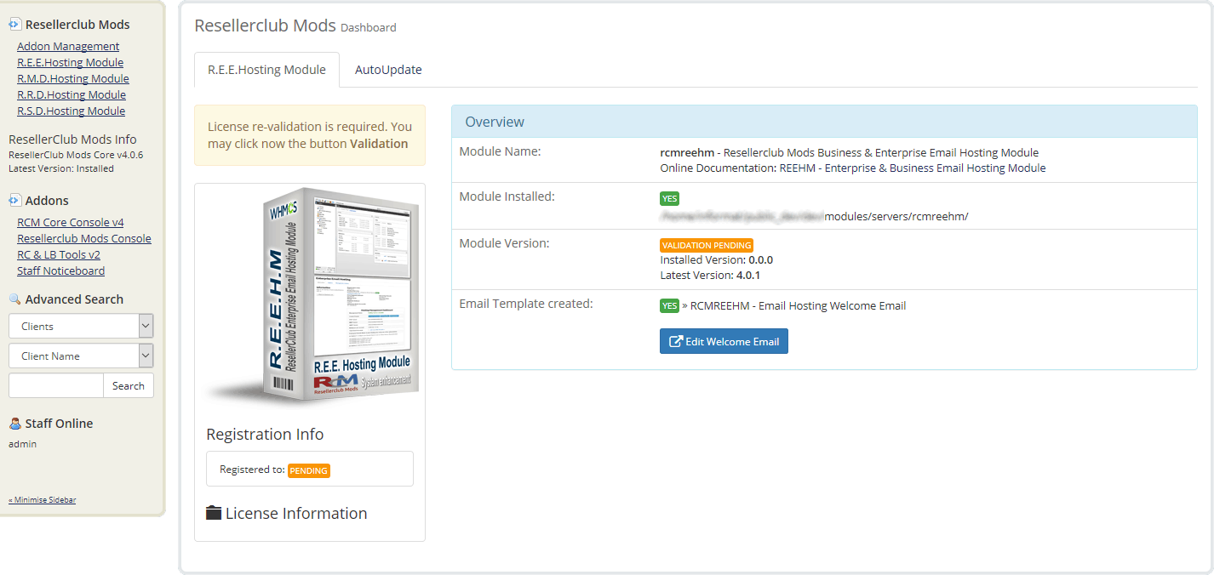Open the Addon Management link
This screenshot has width=1214, height=575.
pyautogui.click(x=68, y=46)
